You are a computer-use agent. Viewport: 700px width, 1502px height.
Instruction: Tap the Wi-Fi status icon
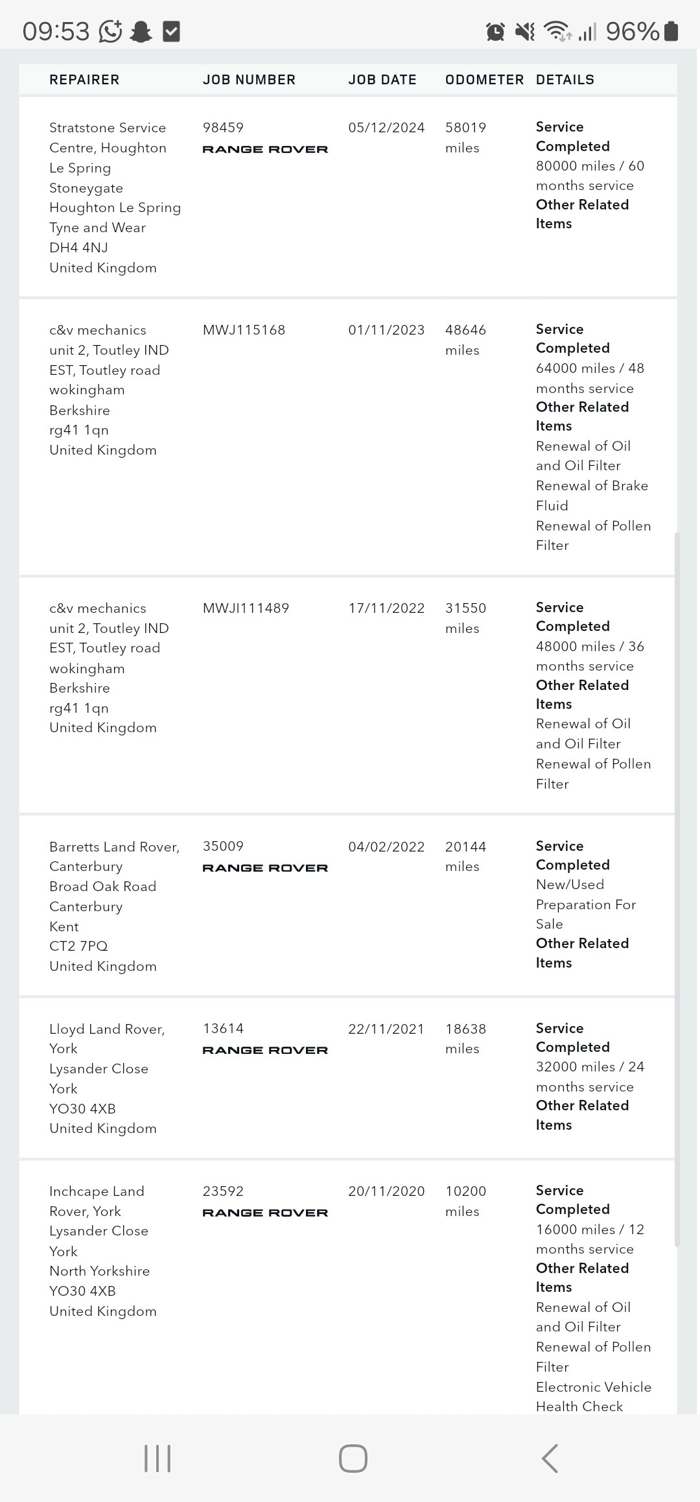(x=557, y=31)
